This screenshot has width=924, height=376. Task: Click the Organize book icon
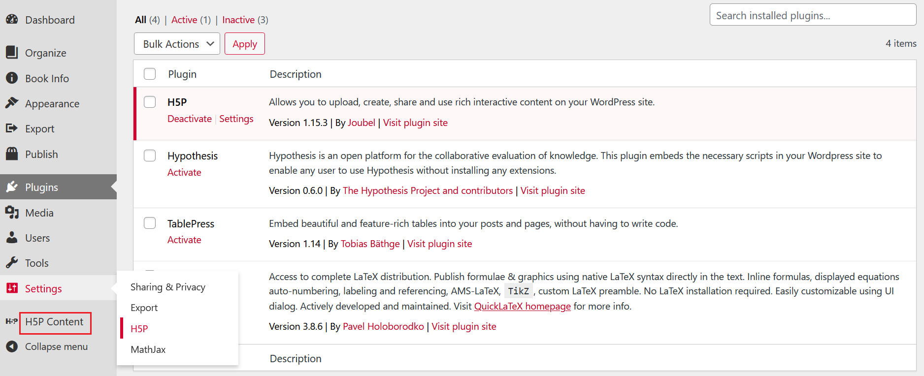pos(12,52)
